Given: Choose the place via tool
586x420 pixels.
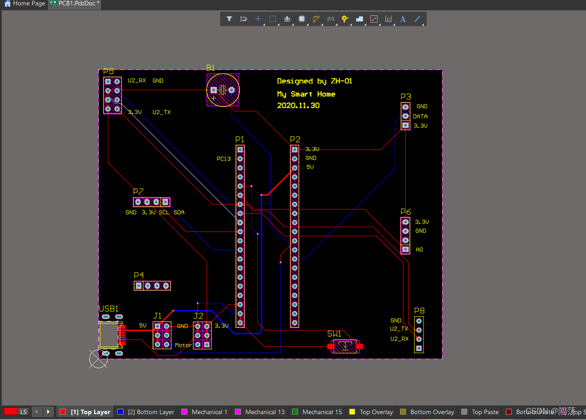Looking at the screenshot, I should (x=345, y=19).
